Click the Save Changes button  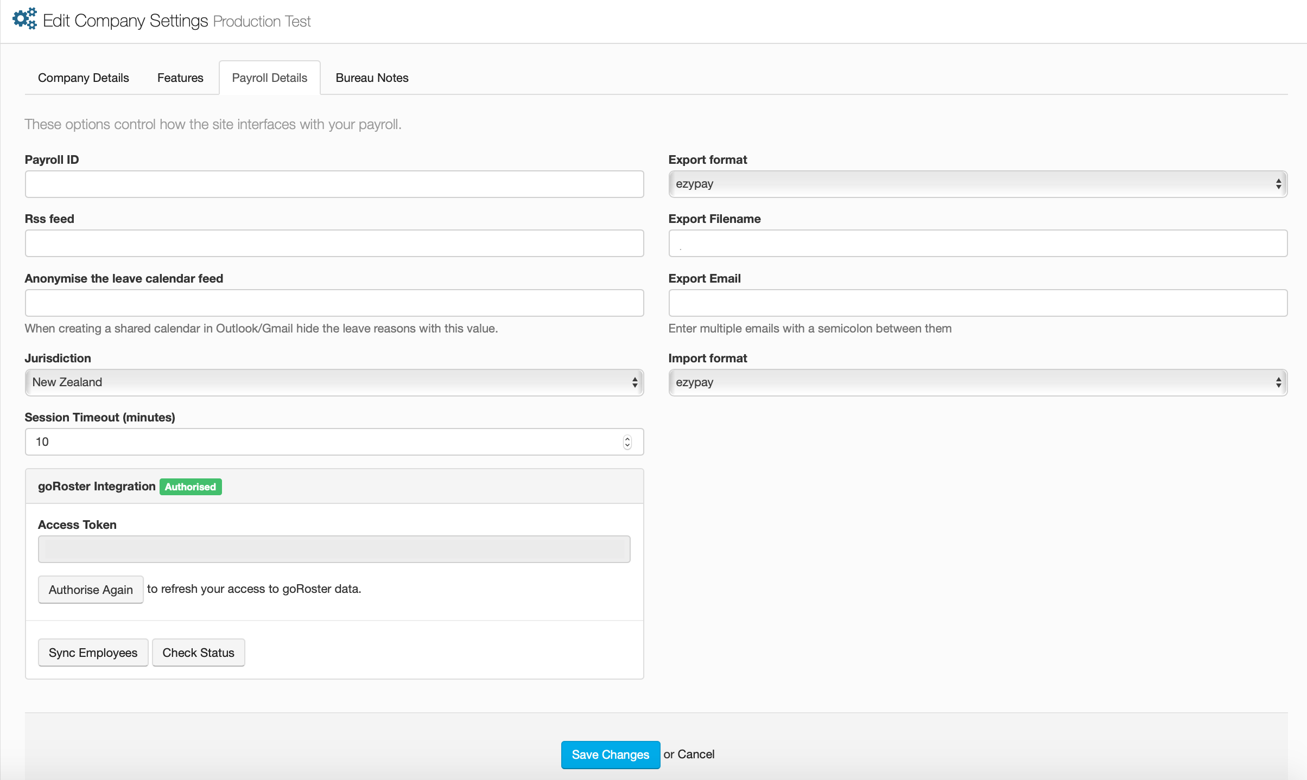(610, 755)
